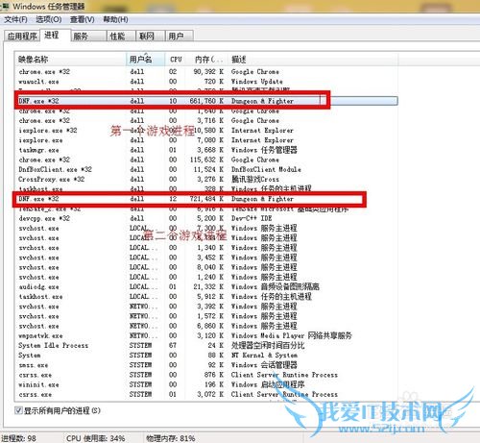Sort by 映像名称 column header
Viewport: 480px width, 443px height.
[x=70, y=60]
